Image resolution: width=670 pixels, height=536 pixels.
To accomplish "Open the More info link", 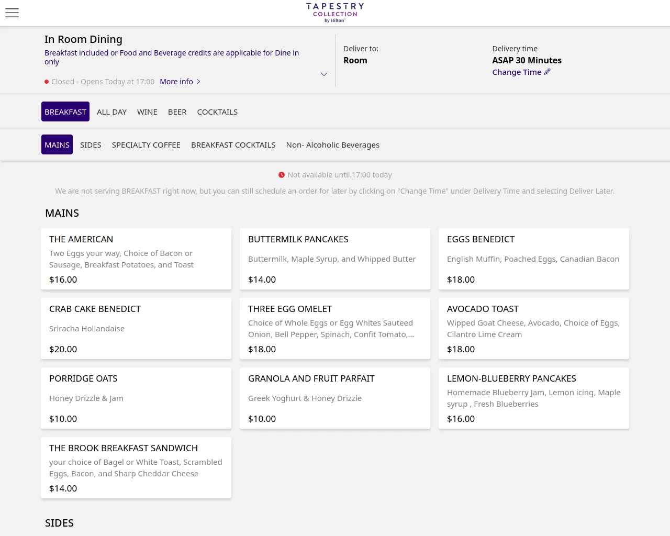I will (x=176, y=82).
